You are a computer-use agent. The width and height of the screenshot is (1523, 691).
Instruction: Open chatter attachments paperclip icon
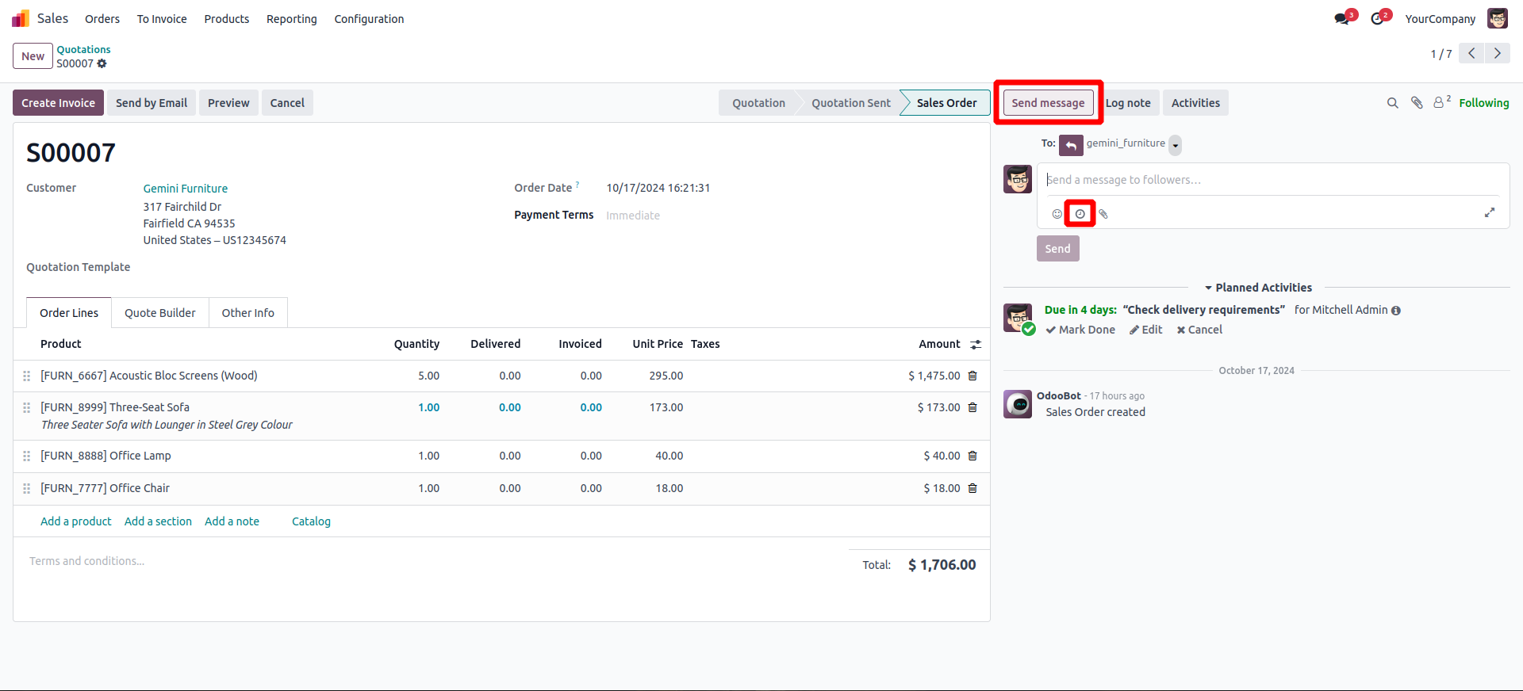[1417, 103]
